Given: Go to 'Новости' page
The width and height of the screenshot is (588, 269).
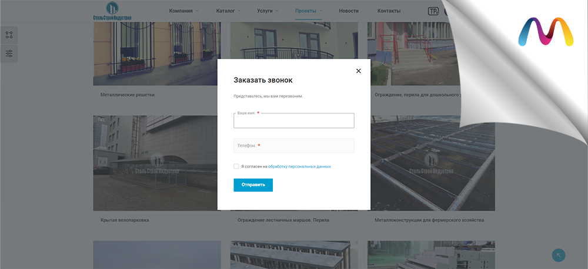Looking at the screenshot, I should point(349,11).
